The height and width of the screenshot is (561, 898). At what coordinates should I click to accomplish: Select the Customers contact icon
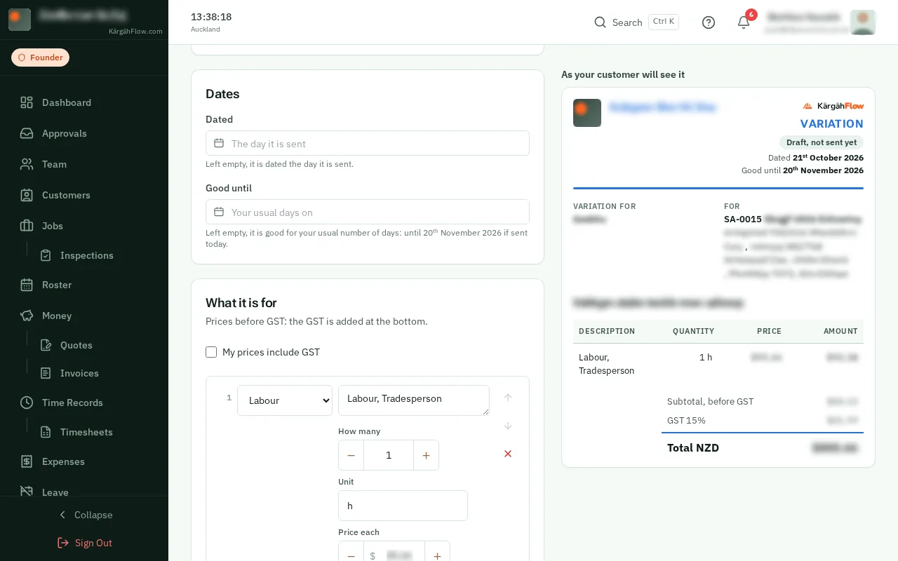pyautogui.click(x=27, y=195)
